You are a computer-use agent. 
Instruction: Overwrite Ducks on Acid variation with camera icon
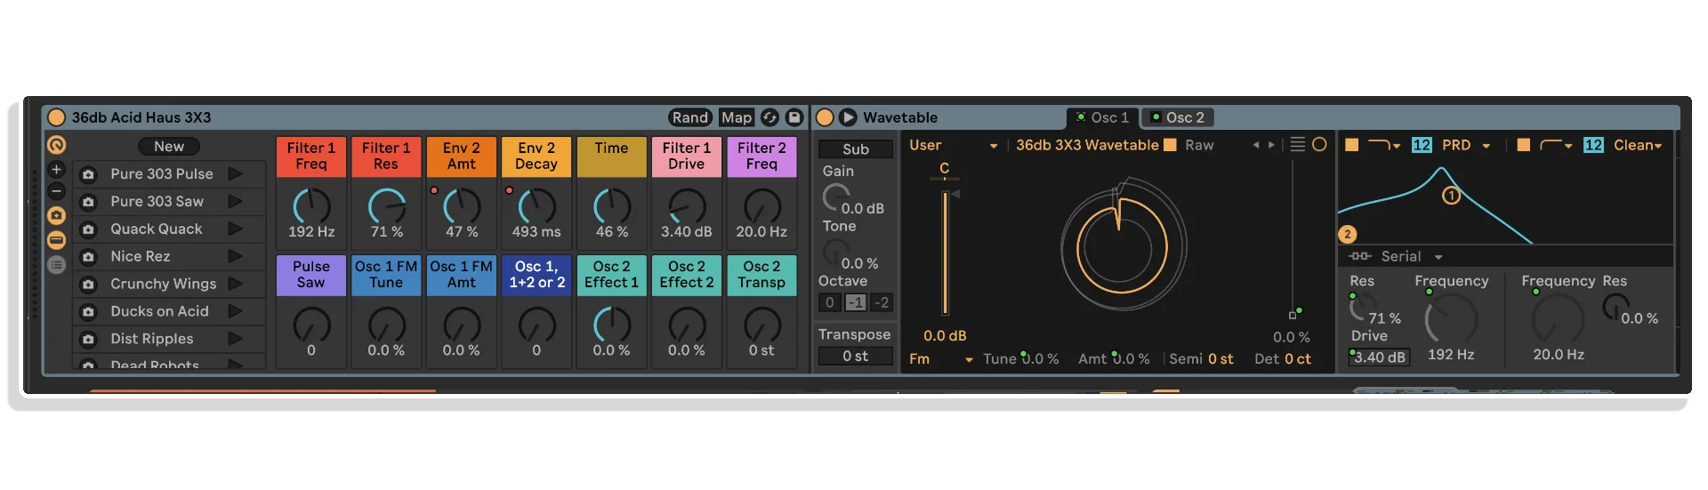pyautogui.click(x=88, y=312)
